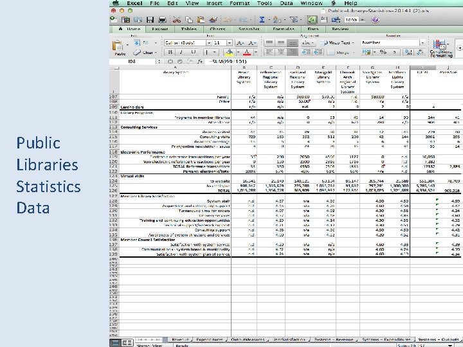The height and width of the screenshot is (347, 463).
Task: Switch to the SmartArt ribbon tab
Action: tap(249, 29)
